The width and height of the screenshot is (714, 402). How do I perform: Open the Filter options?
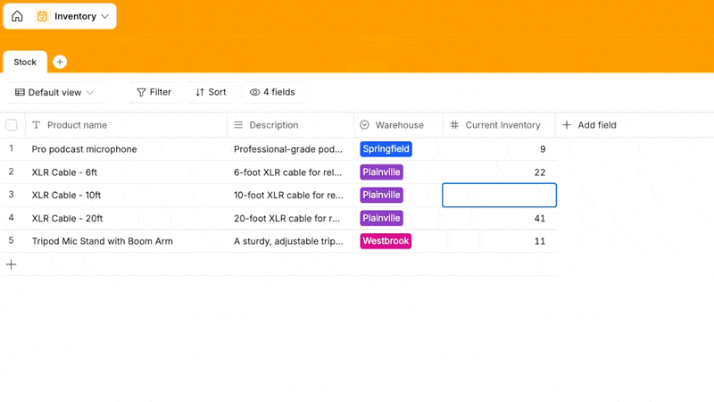(154, 93)
